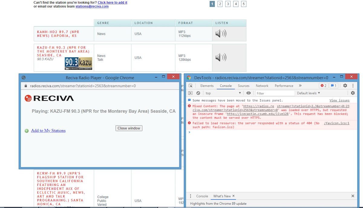Click the padlock icon in the address bar
363x208 pixels.
(x=25, y=85)
